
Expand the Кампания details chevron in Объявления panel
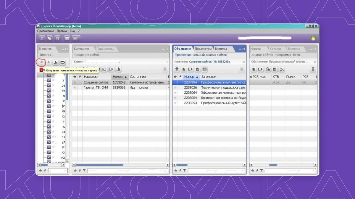244,62
